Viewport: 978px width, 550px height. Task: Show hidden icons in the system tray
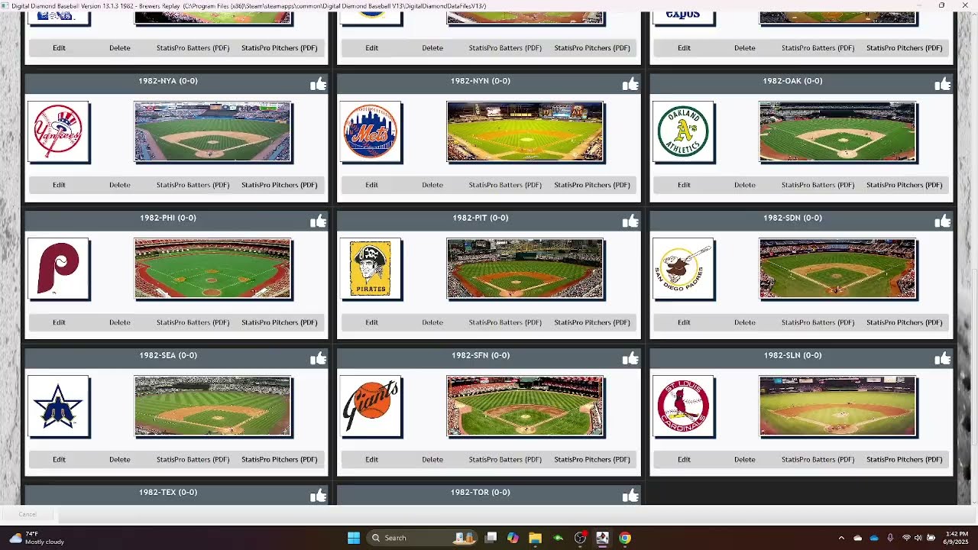tap(841, 538)
